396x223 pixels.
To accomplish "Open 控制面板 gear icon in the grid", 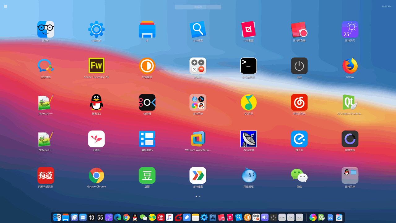I will click(x=97, y=29).
